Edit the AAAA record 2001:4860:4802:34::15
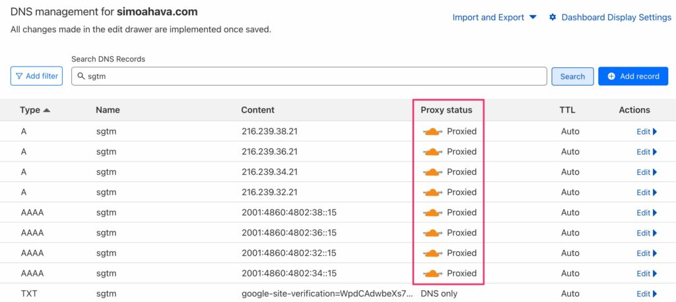The image size is (676, 302). tap(647, 274)
